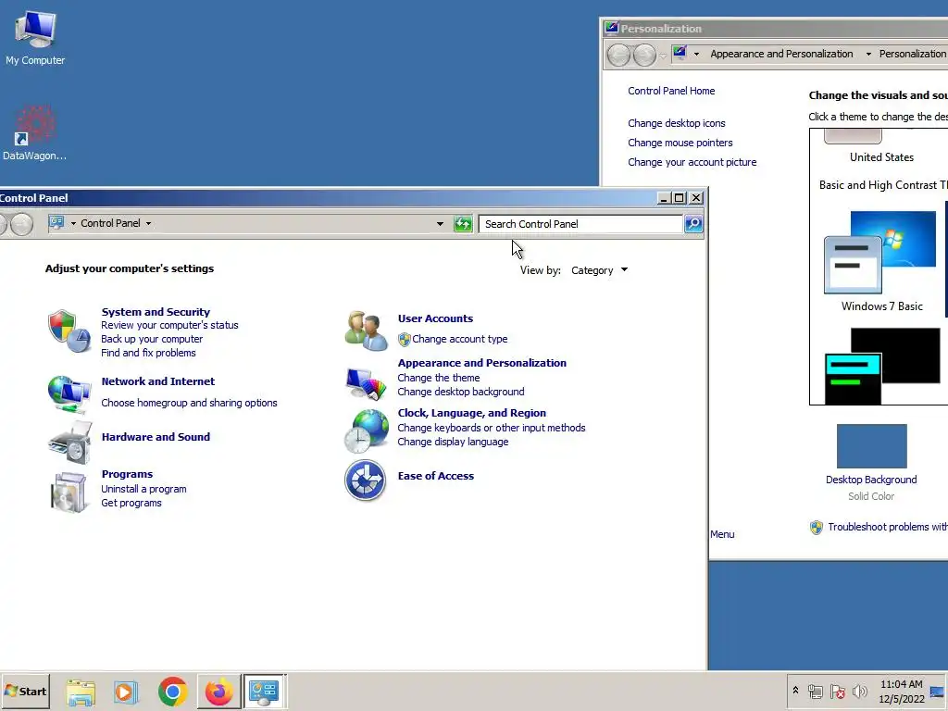948x711 pixels.
Task: Open the User Accounts people icon
Action: [367, 331]
